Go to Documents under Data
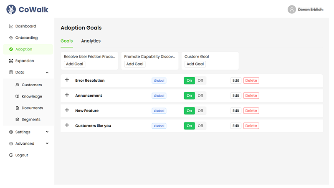334x188 pixels. coord(28,108)
